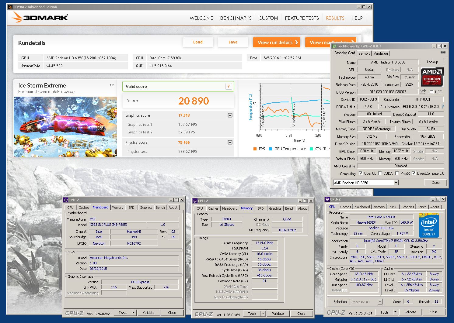Screen dimensions: 454x323
Task: Click the DRAM Frequency value 1614.0 MHz
Action: point(264,243)
